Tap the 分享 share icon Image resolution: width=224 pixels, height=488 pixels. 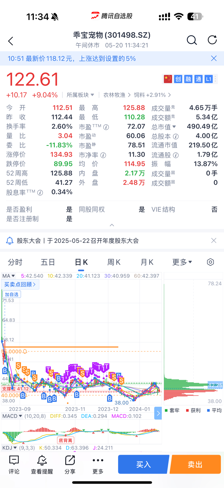click(x=70, y=465)
